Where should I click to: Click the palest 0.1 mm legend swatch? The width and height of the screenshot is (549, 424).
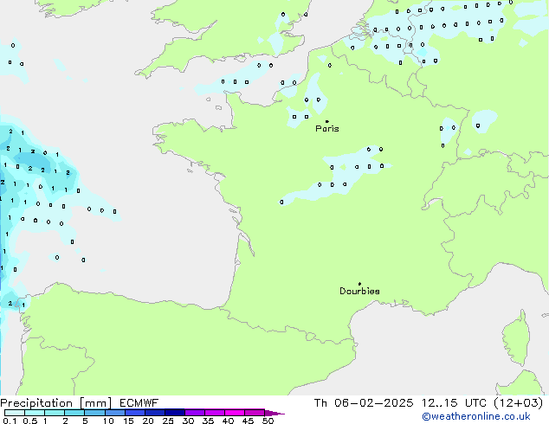[x=15, y=413]
